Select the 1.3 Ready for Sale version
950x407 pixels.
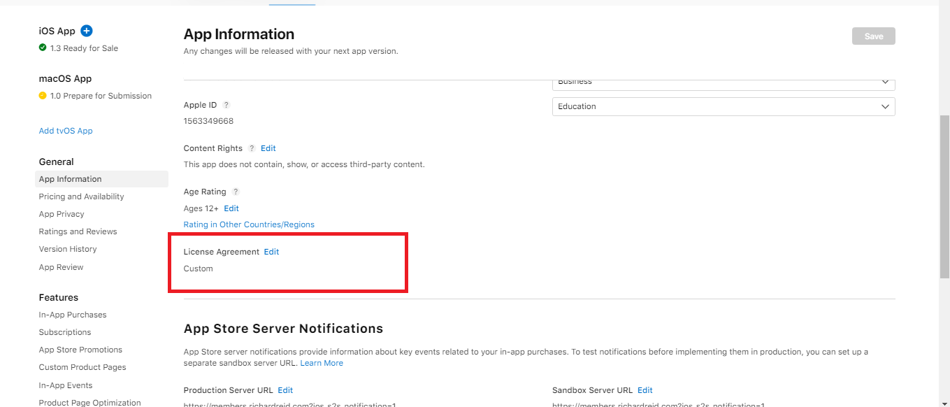[x=84, y=48]
